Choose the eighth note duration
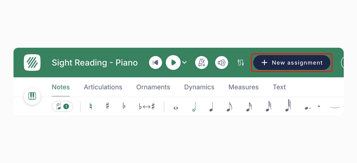The height and width of the screenshot is (163, 357). pos(229,106)
